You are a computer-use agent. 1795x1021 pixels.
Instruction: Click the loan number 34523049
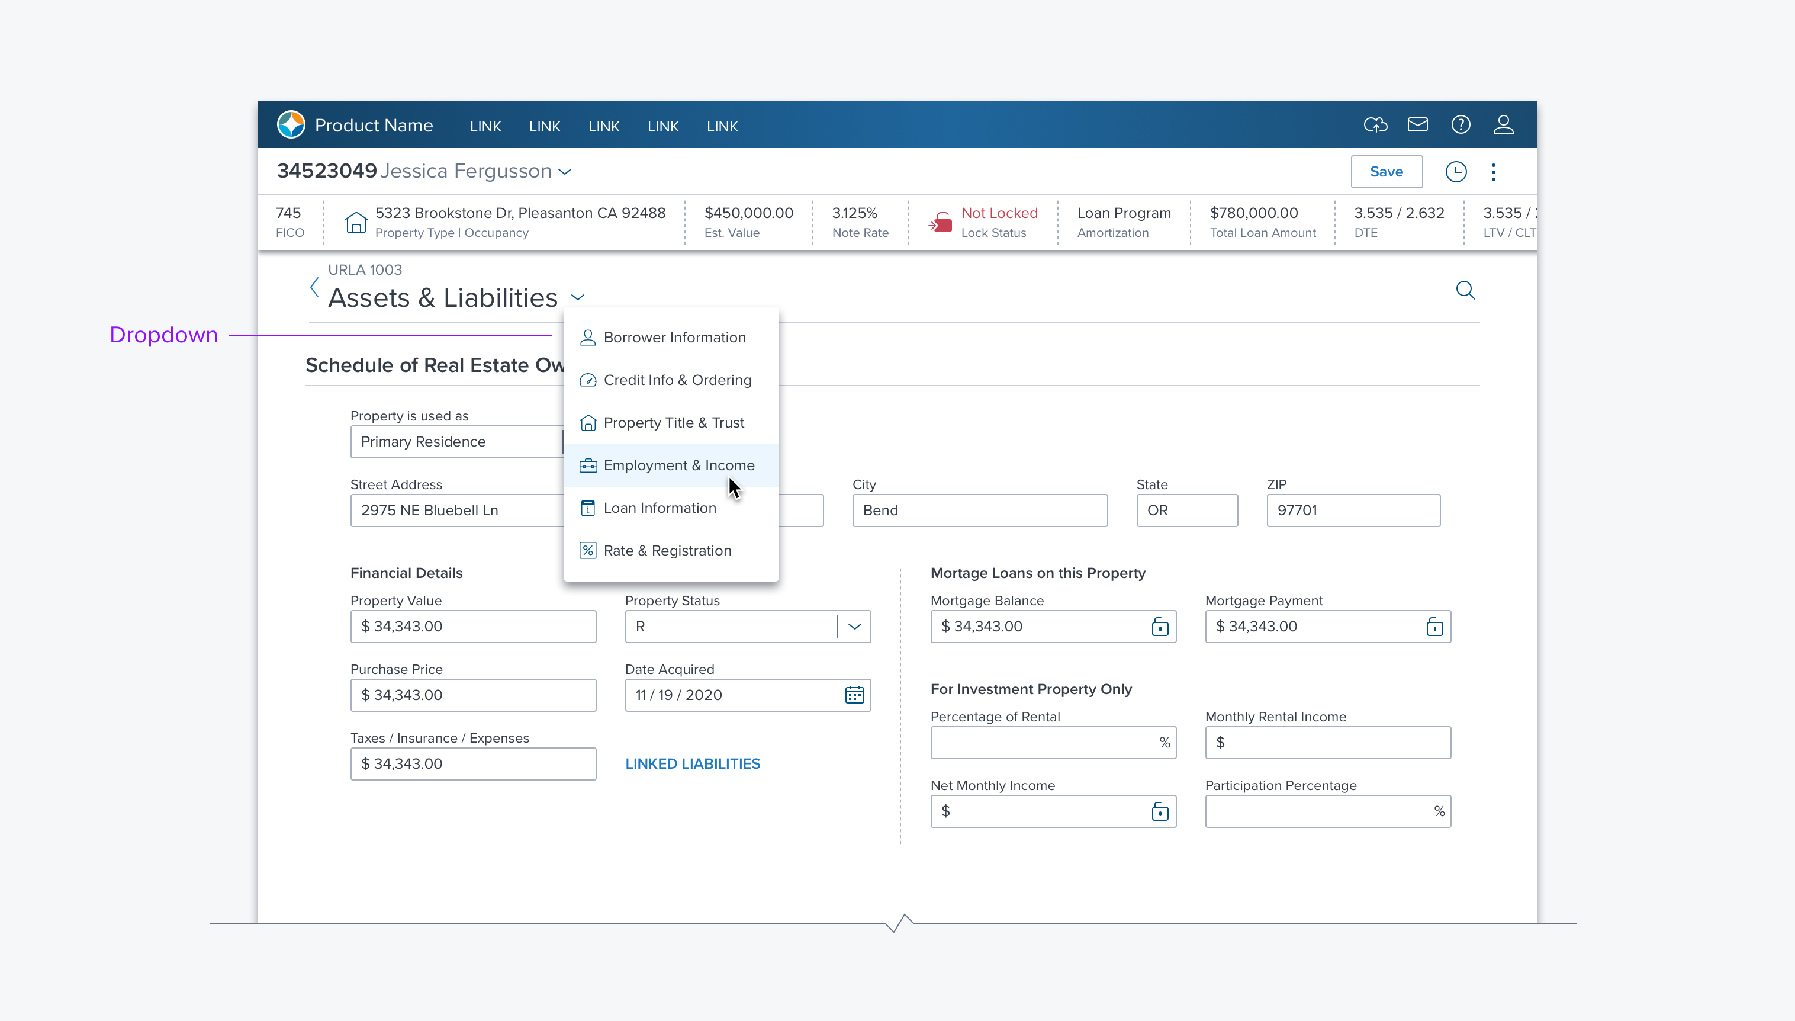pos(327,171)
